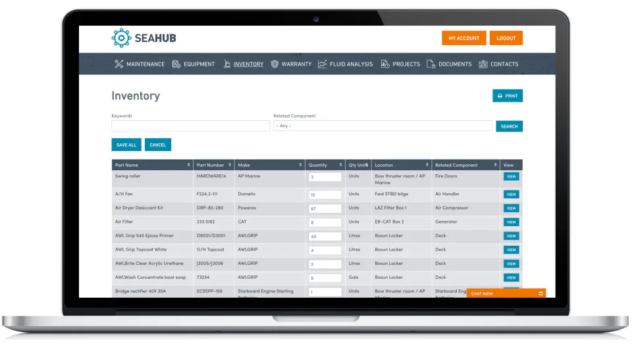Viewport: 632px width, 349px height.
Task: Click the My Account button
Action: click(464, 38)
